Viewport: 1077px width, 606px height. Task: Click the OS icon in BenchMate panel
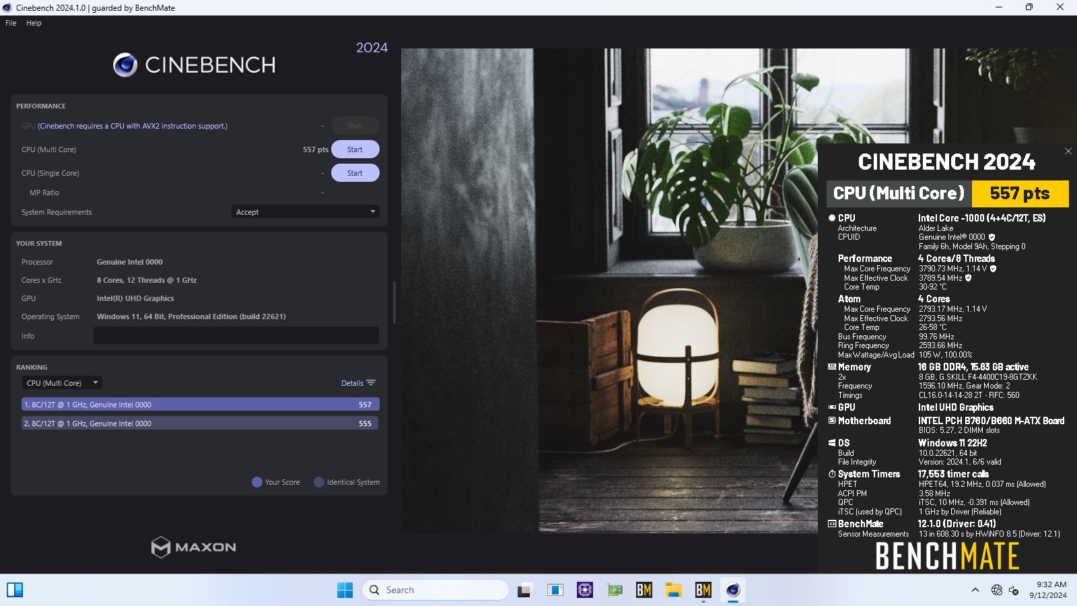(x=832, y=443)
